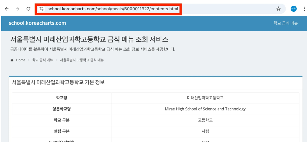Select 학교 급식 메뉴 breadcrumb link

(x=43, y=60)
